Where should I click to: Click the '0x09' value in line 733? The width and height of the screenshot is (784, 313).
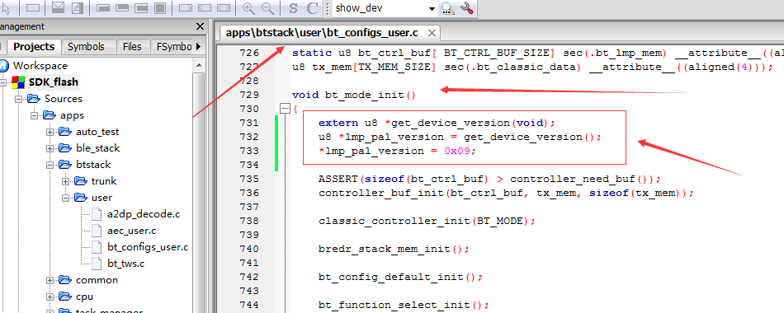pyautogui.click(x=457, y=150)
